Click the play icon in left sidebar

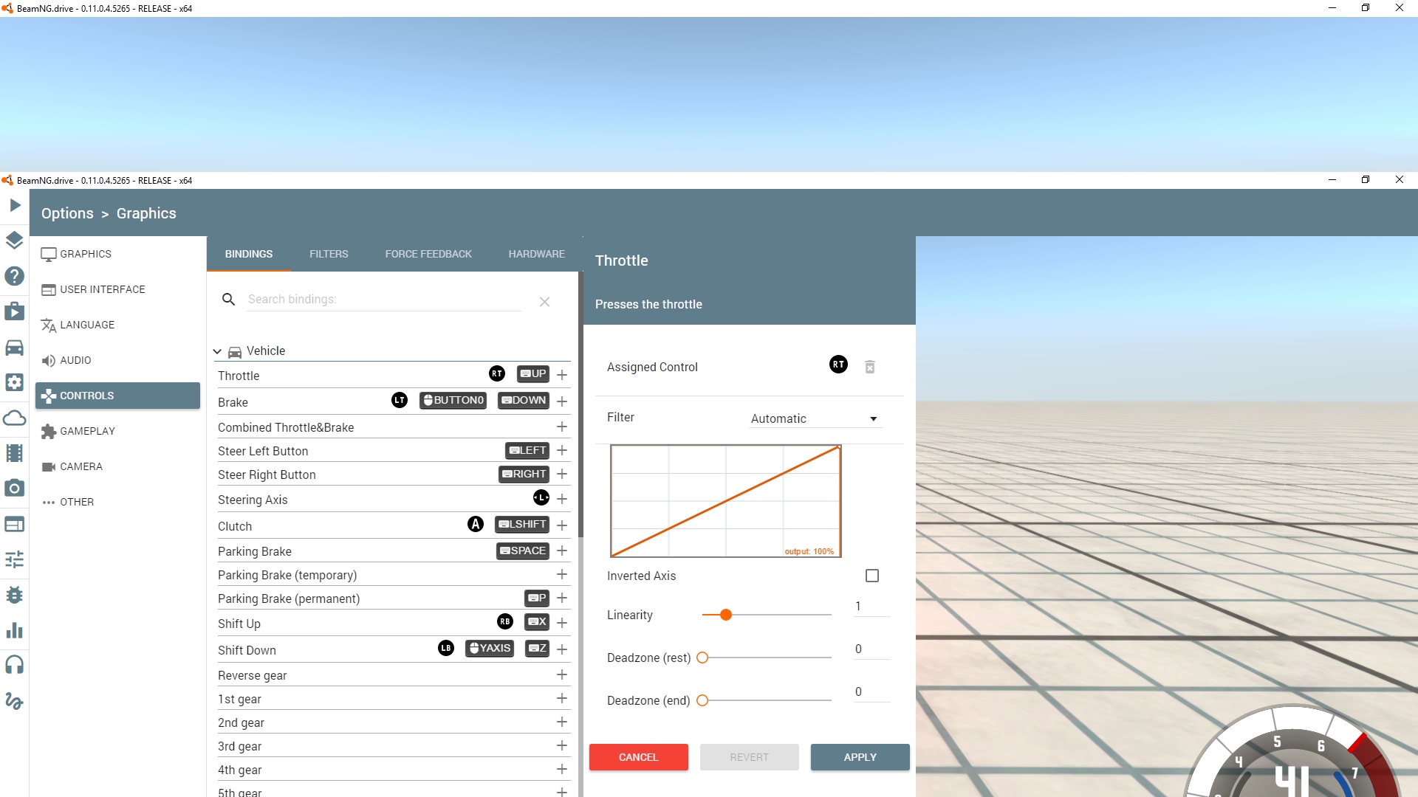15,205
